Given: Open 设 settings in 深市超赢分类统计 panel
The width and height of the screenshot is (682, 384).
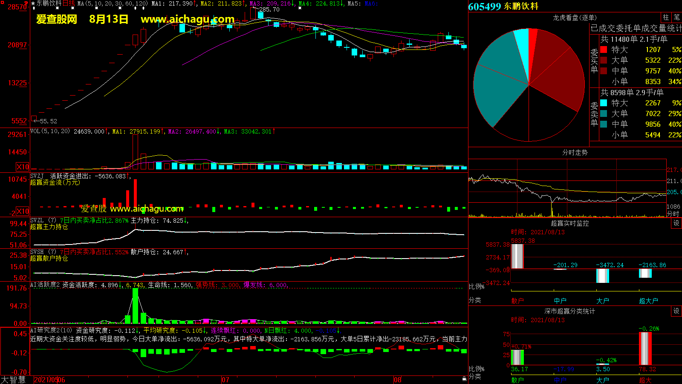Looking at the screenshot, I should click(676, 311).
